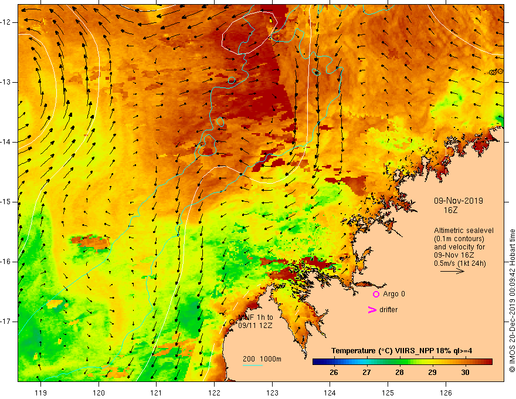516x399 pixels.
Task: Click the '0.5m/s (1kt 24h)' scale text
Action: 460,263
